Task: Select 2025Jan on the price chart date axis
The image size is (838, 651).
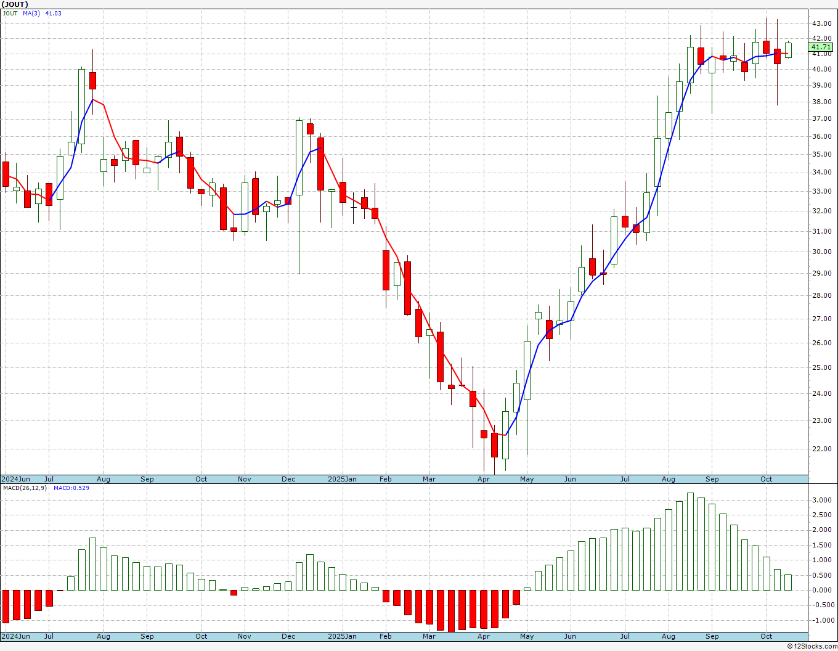Action: pyautogui.click(x=342, y=479)
